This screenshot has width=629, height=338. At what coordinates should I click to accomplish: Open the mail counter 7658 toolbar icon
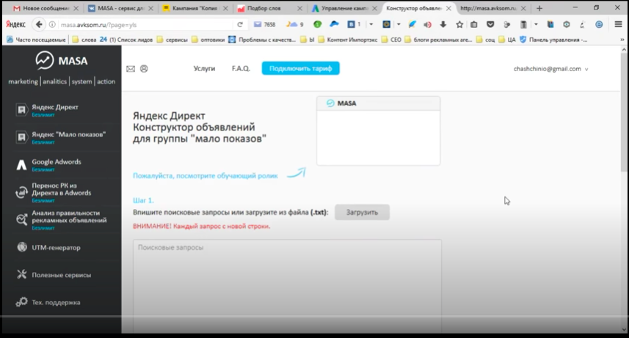coord(265,24)
